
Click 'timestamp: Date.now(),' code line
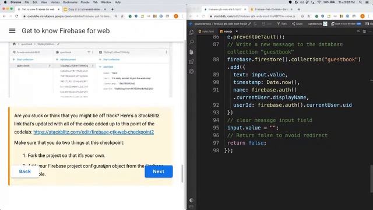[x=266, y=82]
